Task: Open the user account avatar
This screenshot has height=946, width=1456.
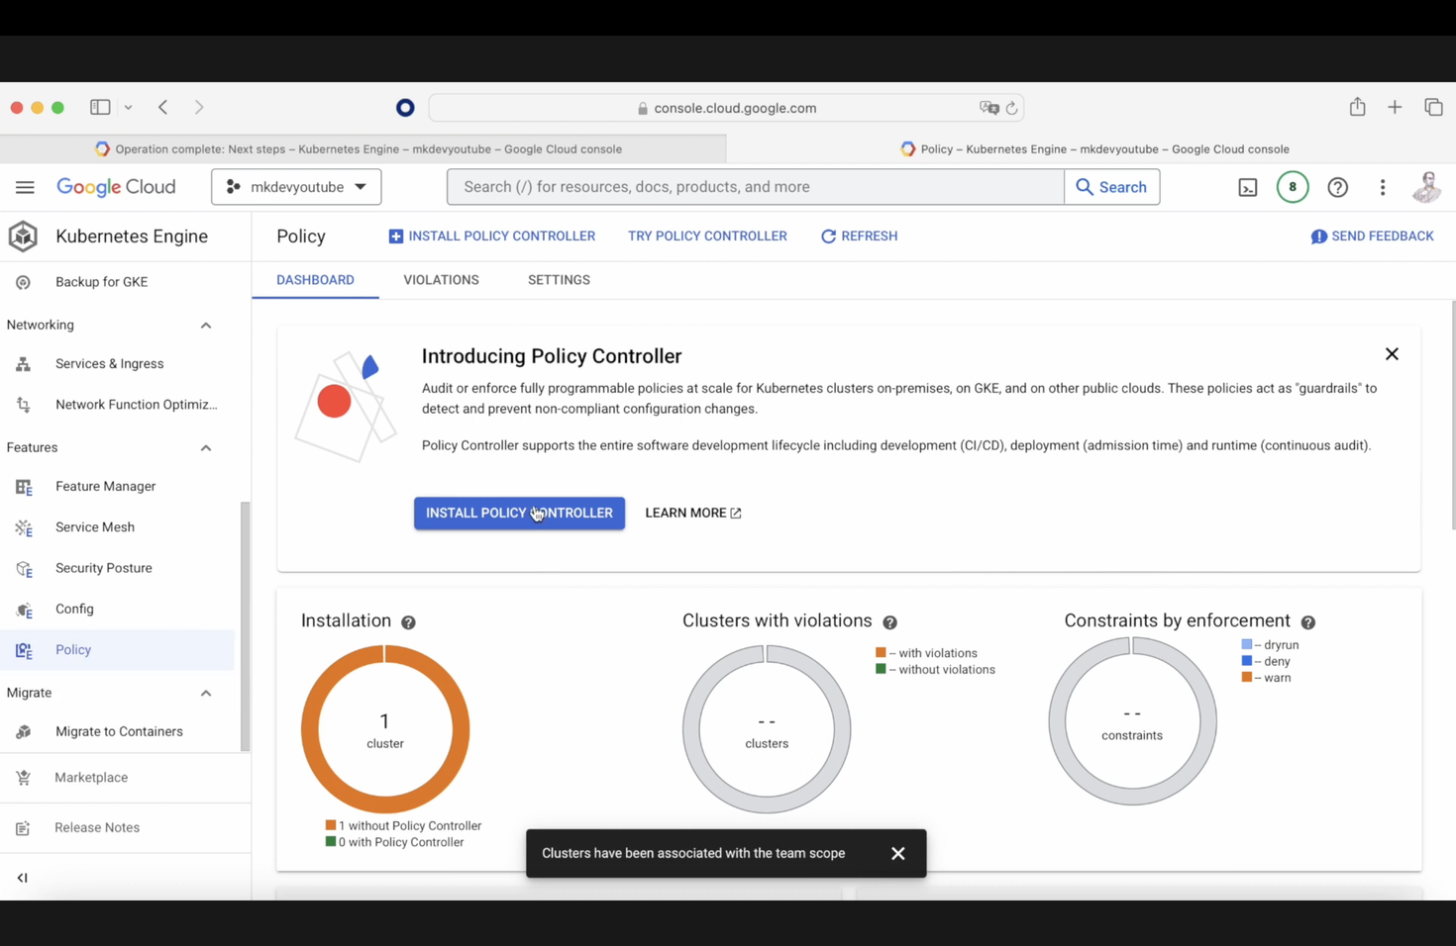Action: coord(1427,187)
